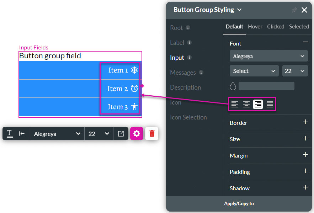Screen dimensions: 314x213
Task: Click the red trash delete icon
Action: pyautogui.click(x=152, y=134)
